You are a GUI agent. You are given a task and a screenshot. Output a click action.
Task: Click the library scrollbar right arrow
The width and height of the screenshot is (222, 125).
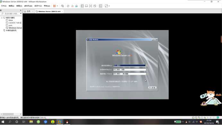tap(21, 114)
